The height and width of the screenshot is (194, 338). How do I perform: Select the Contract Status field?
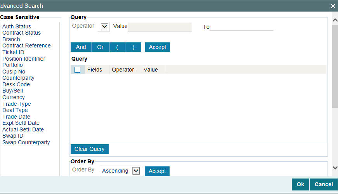[22, 33]
